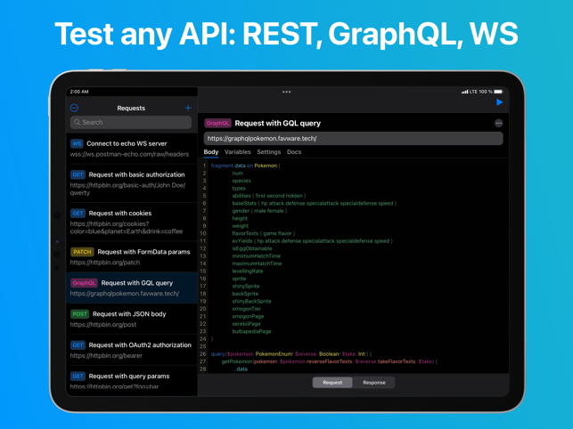Open the Settings tab

click(x=268, y=152)
